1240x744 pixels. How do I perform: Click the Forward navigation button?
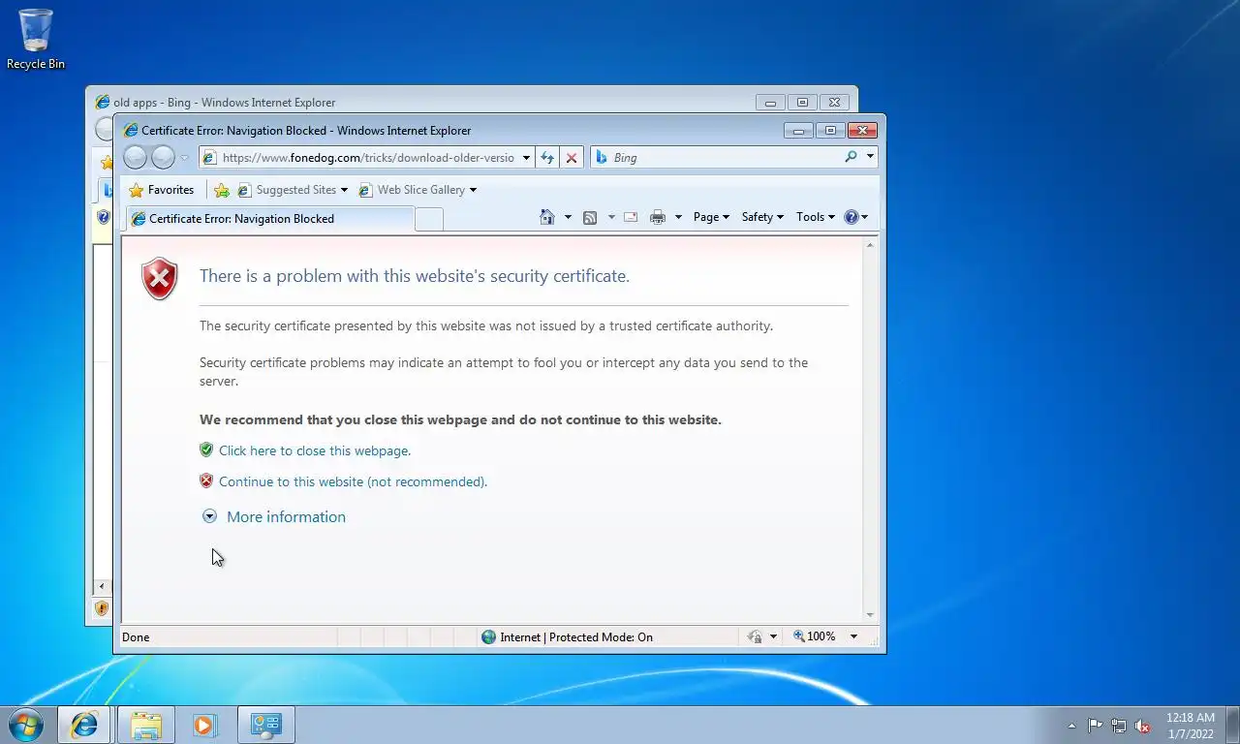163,157
